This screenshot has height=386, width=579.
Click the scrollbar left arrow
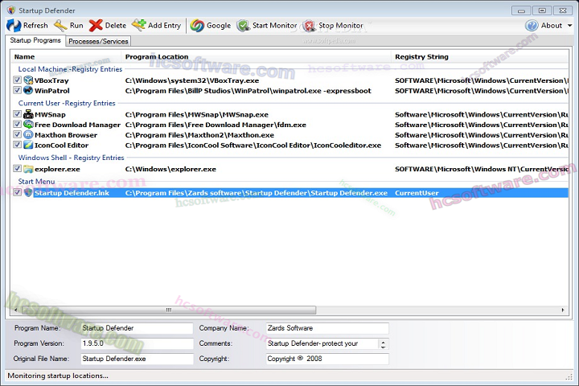(16, 310)
